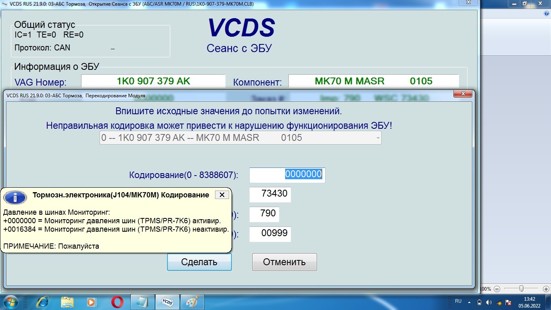Open Windows Explorer folder icon in taskbar

(x=67, y=302)
